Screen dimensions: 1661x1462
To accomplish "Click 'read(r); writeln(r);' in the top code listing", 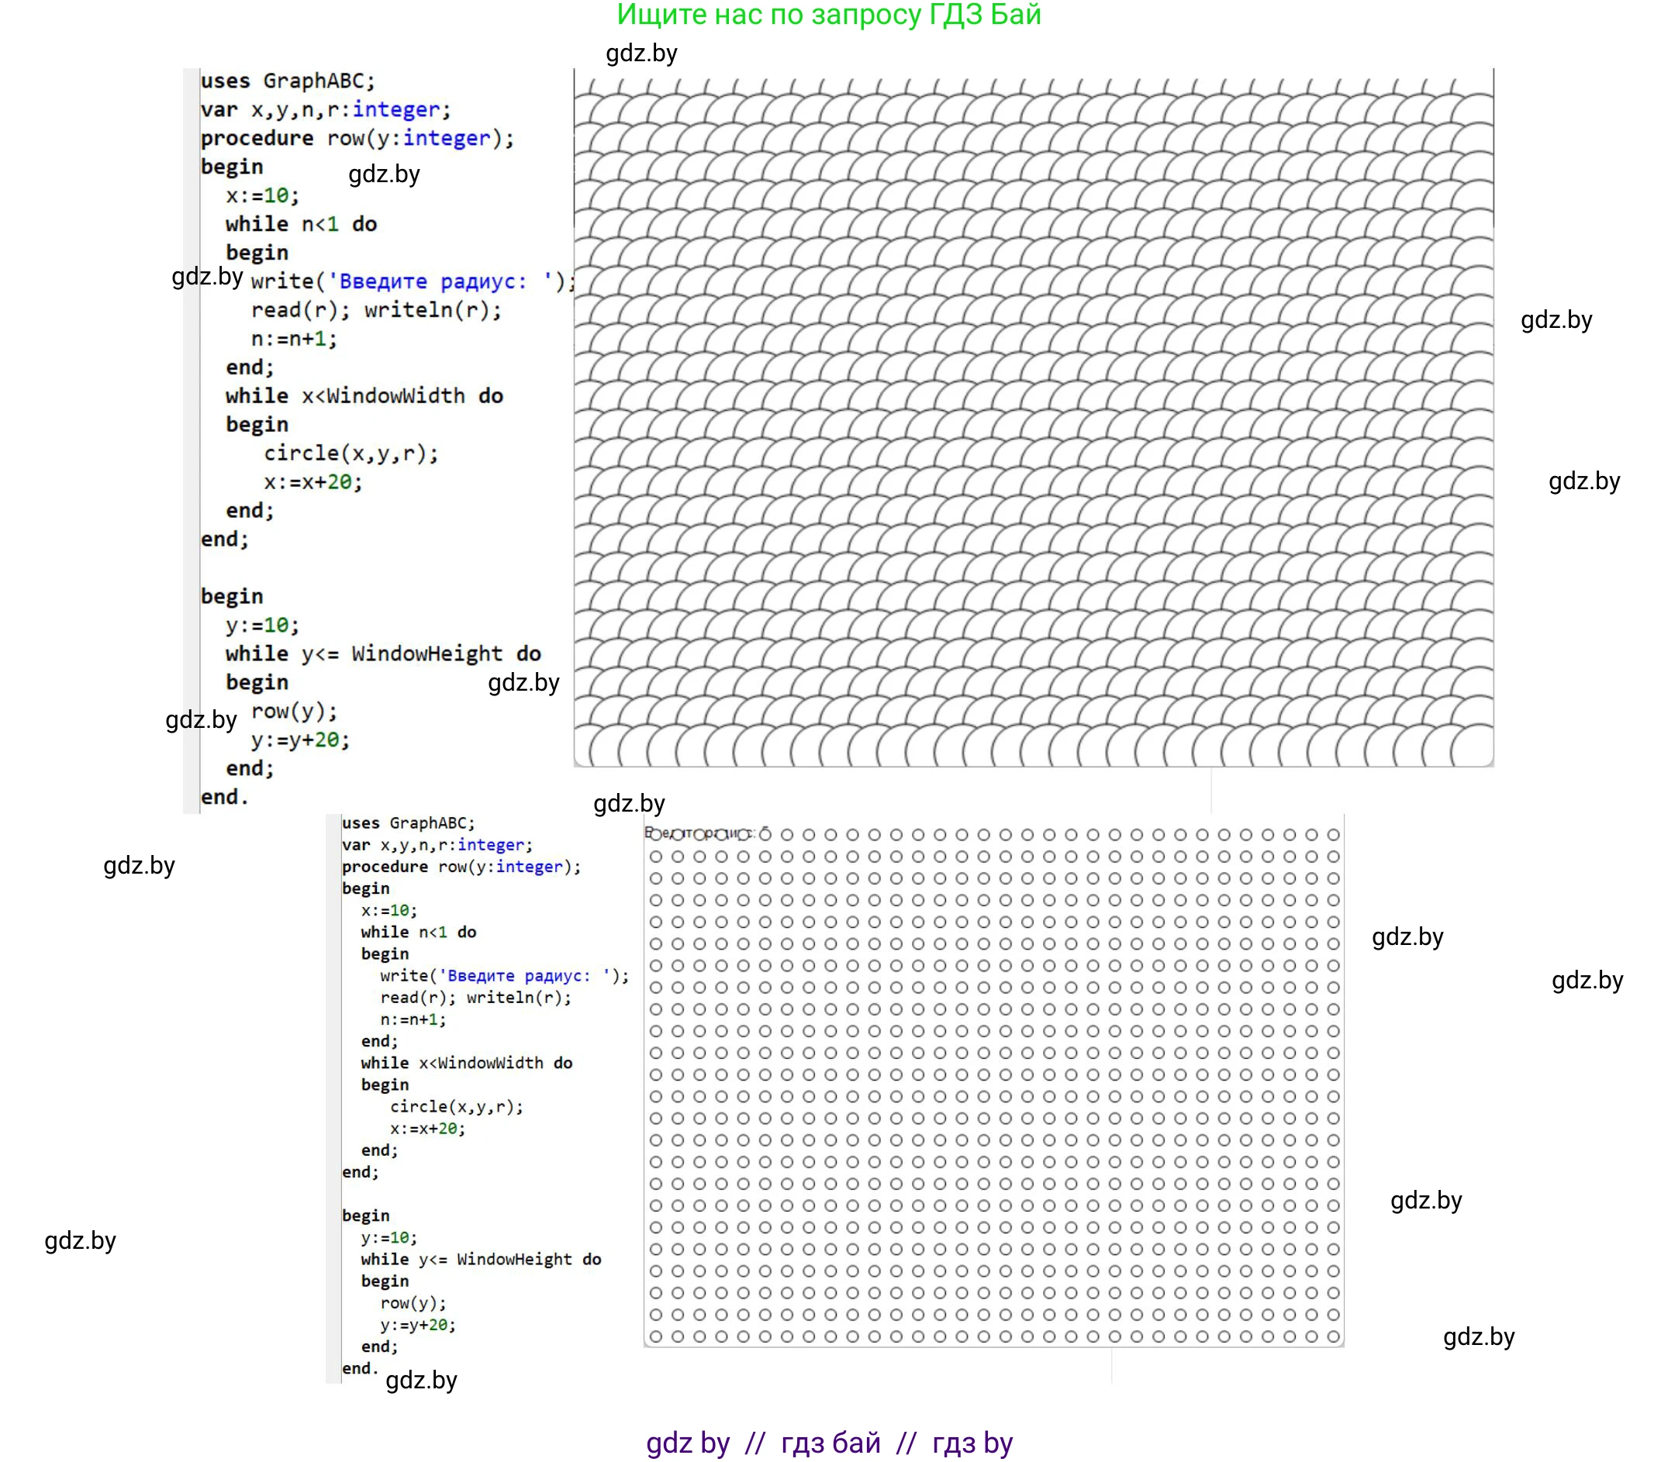I will [376, 310].
